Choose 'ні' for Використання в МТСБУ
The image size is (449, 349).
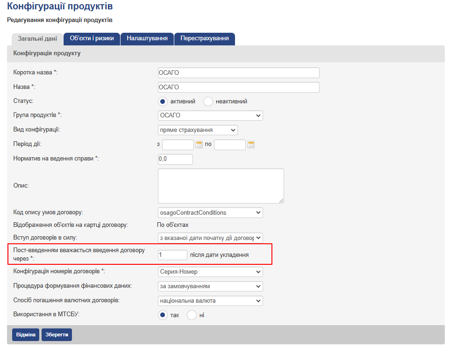192,315
